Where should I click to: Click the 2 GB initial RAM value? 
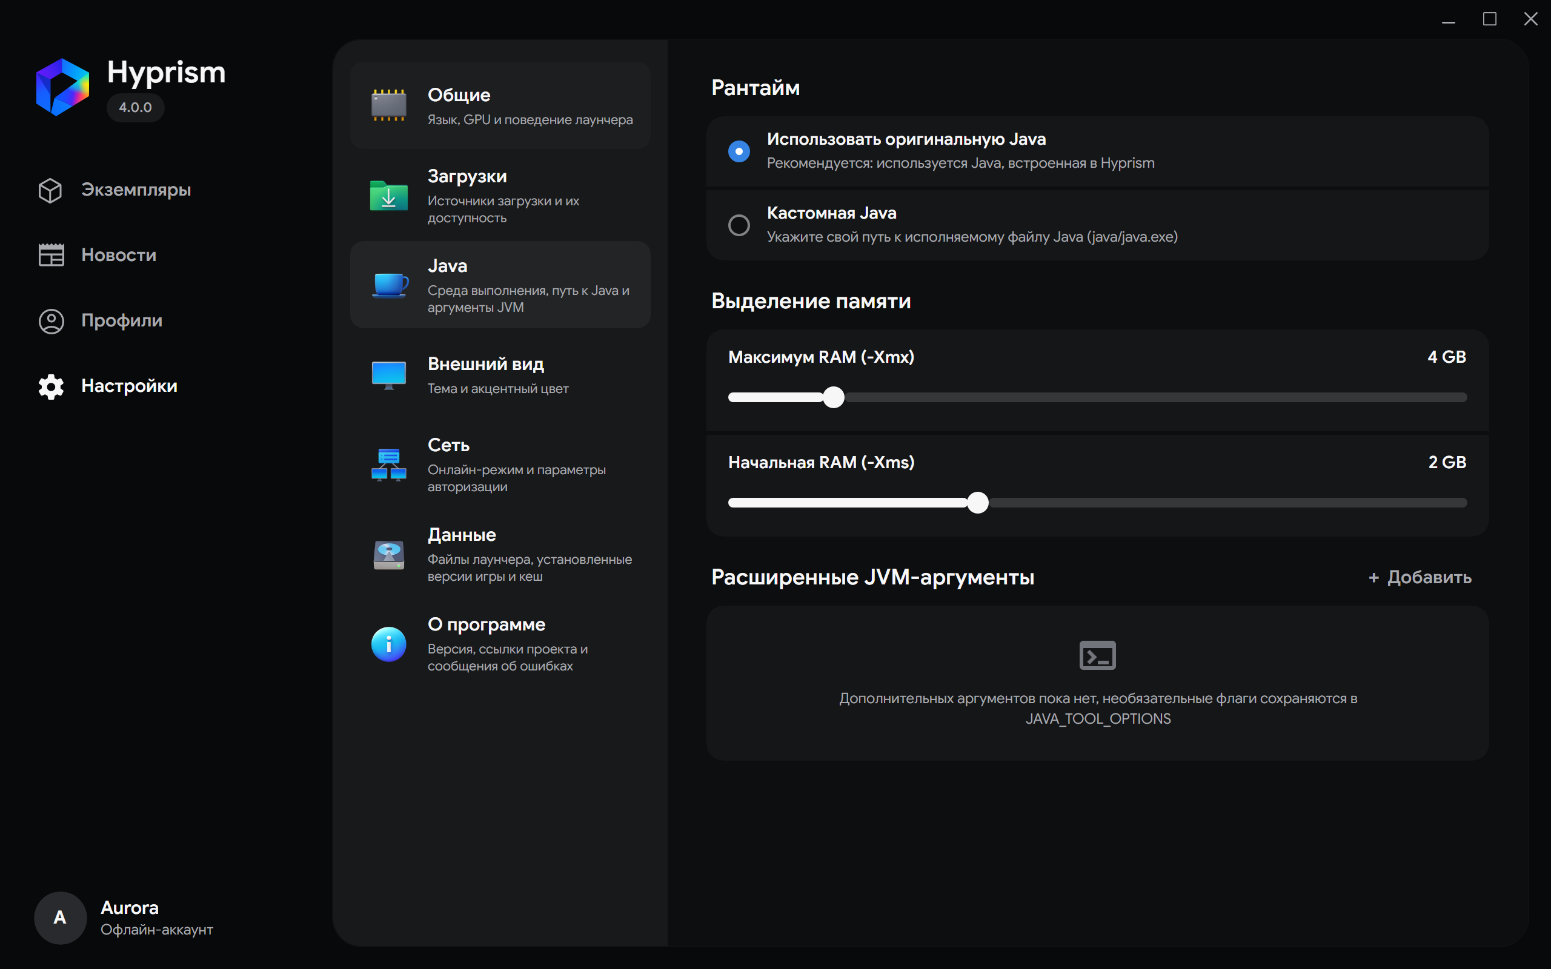coord(1447,462)
